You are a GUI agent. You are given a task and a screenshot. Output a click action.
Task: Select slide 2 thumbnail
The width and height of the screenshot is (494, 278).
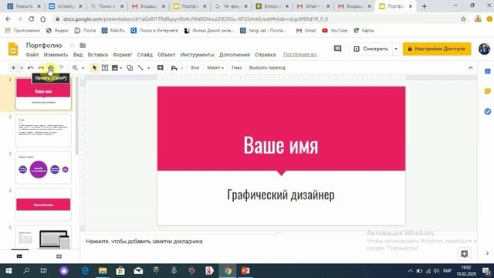click(43, 131)
